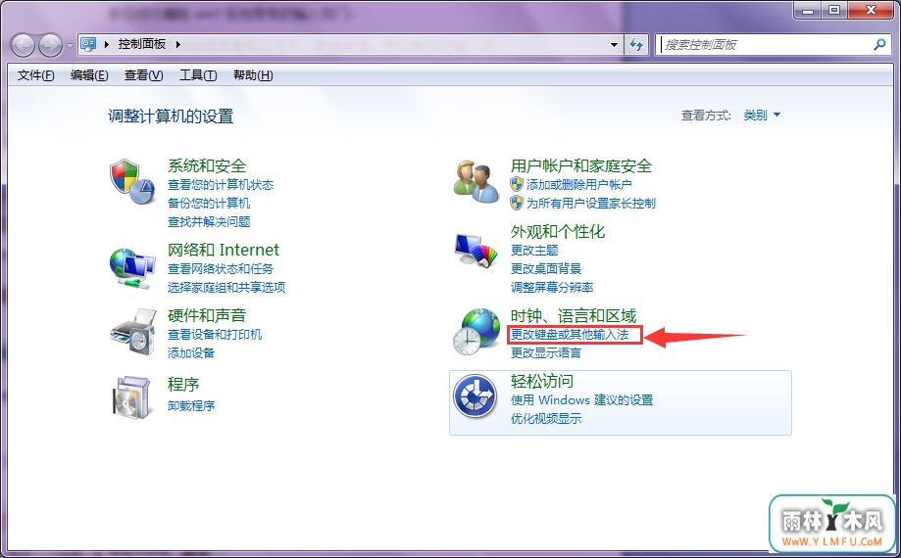Open the Clock, Language and Region globe icon
Screen dimensions: 901x558
[x=476, y=332]
